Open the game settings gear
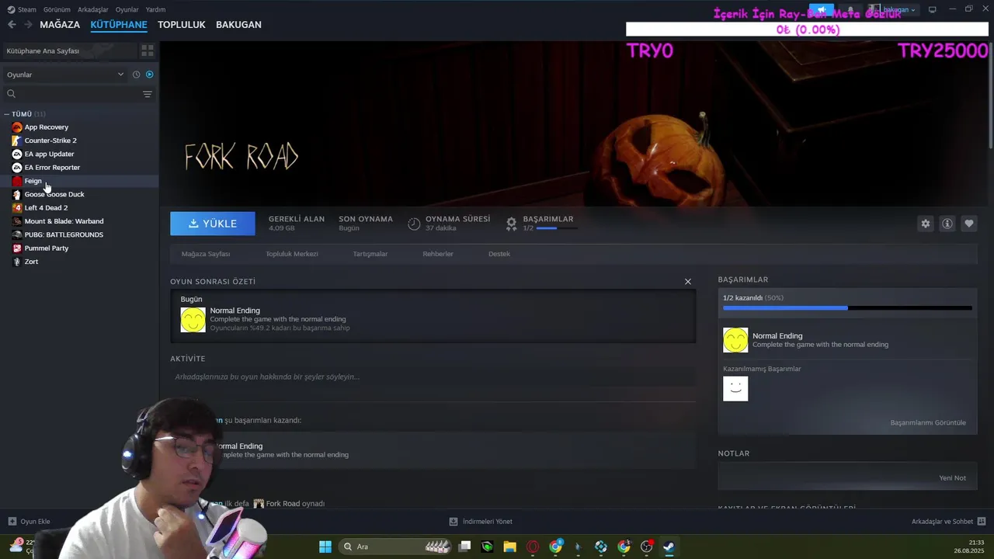The image size is (994, 559). point(925,224)
